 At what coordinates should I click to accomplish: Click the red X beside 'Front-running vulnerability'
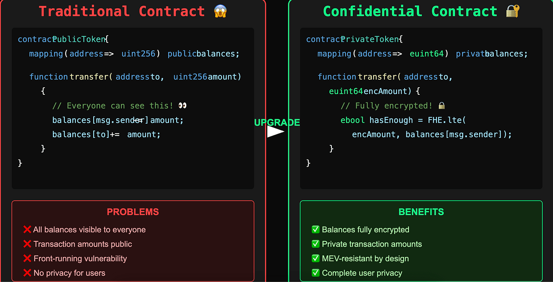(x=27, y=259)
